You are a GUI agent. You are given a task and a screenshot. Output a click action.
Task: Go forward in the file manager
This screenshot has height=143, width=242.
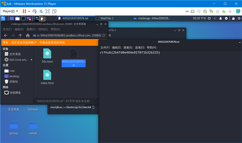[x=13, y=35]
